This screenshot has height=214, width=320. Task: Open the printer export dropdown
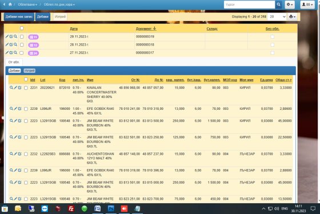tap(292, 17)
